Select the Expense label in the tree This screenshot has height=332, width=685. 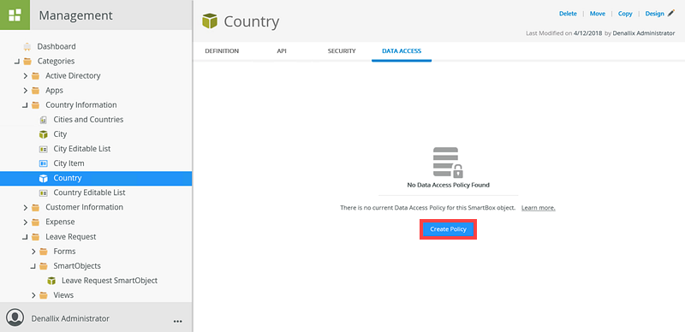click(x=60, y=222)
